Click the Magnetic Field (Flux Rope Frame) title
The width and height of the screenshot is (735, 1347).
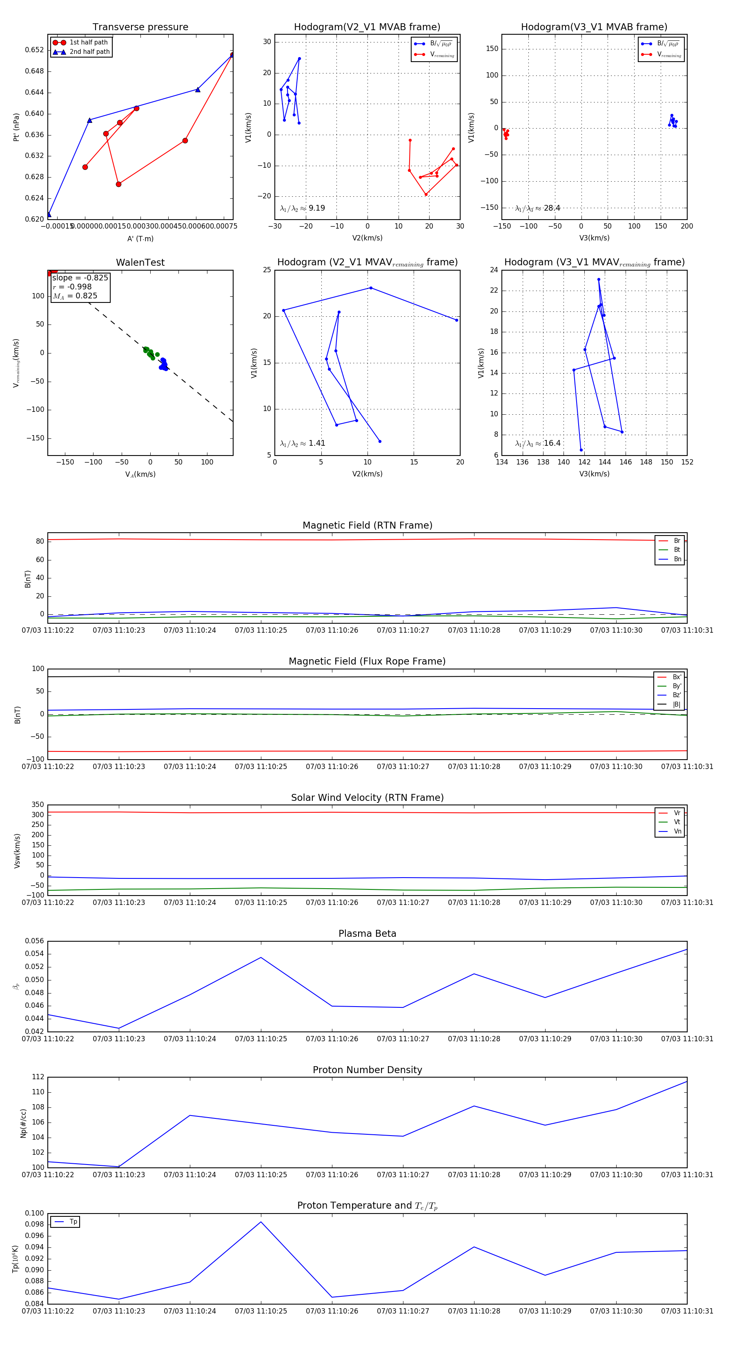tap(367, 661)
